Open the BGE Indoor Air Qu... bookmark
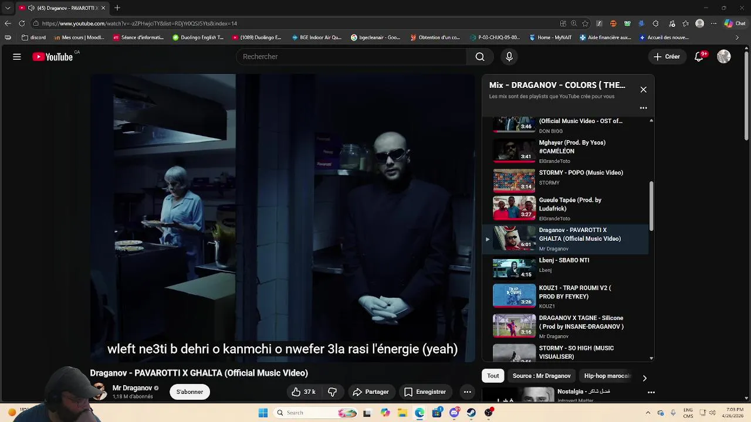 tap(316, 38)
